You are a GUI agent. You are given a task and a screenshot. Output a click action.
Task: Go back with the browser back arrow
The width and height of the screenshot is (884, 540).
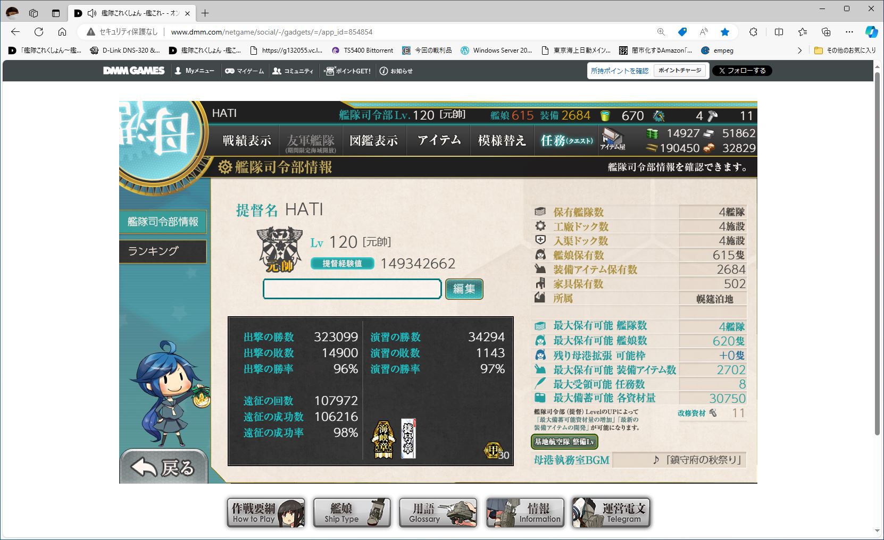click(15, 32)
